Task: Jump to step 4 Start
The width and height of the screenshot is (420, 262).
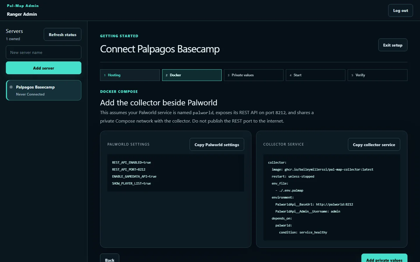Action: point(315,75)
